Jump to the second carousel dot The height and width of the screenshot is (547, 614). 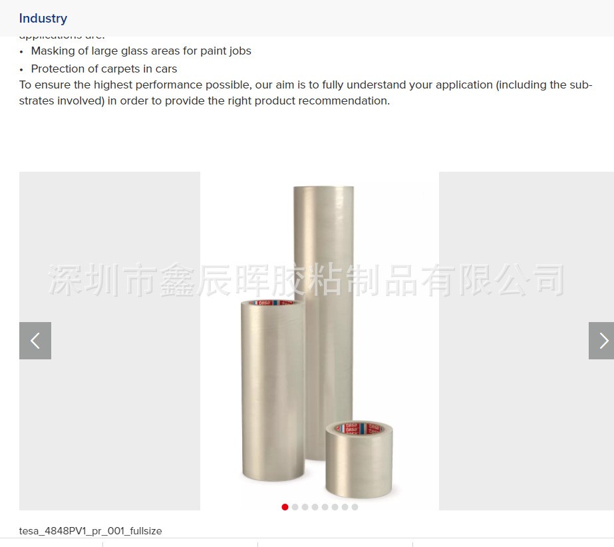(295, 507)
